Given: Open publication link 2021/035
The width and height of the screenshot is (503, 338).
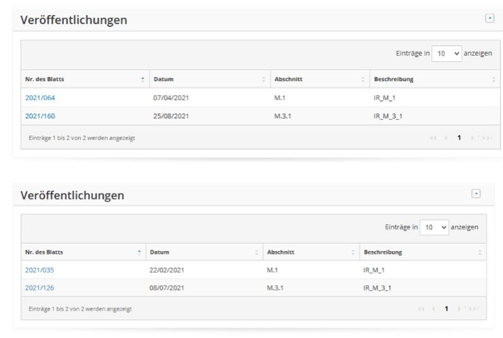Looking at the screenshot, I should pos(39,270).
